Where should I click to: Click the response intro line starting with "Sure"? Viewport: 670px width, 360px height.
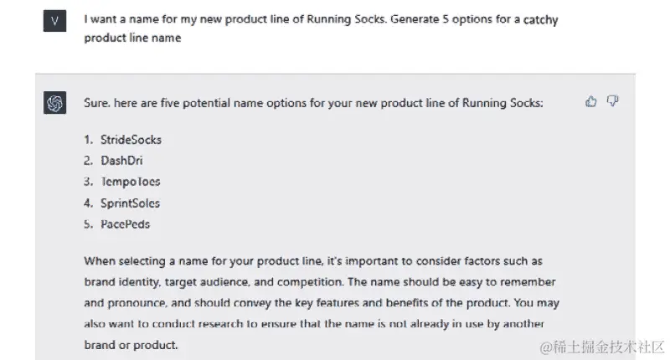pos(313,103)
